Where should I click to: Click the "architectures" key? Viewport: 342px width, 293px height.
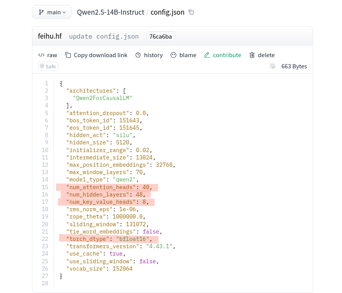click(x=91, y=91)
